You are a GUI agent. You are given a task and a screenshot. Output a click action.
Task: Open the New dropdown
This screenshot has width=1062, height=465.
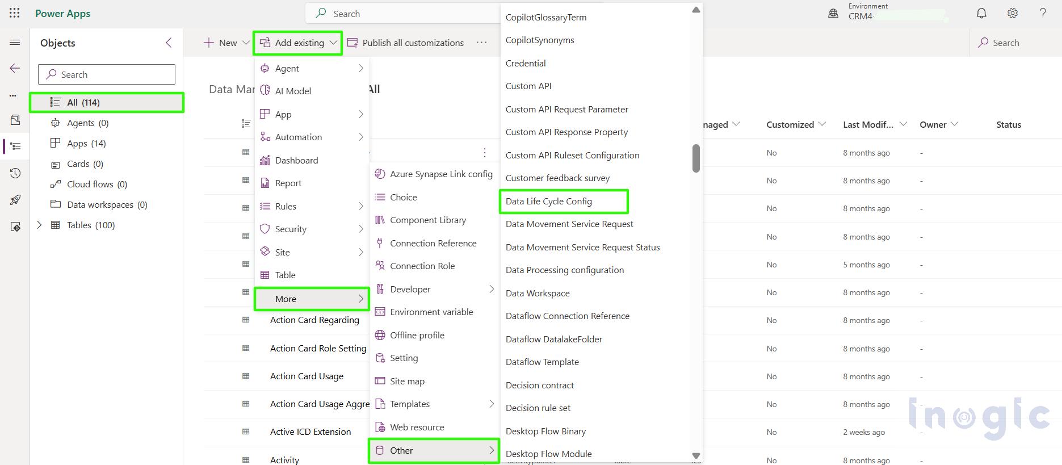[226, 43]
